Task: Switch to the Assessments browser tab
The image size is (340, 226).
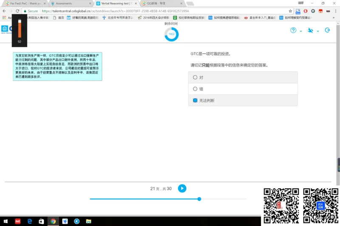Action: pyautogui.click(x=71, y=3)
